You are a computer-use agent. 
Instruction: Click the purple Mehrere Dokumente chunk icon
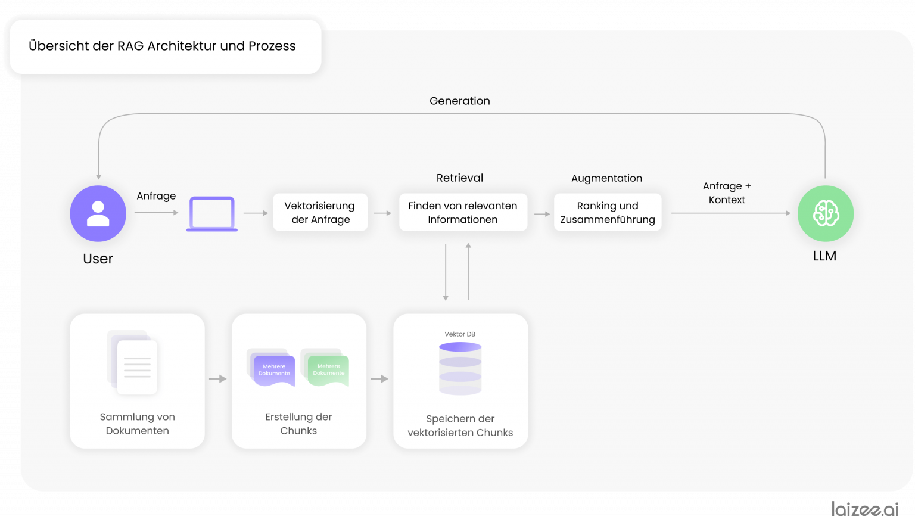pos(274,369)
